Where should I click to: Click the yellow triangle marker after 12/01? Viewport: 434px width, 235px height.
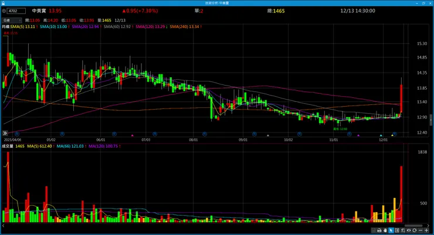pyautogui.click(x=392, y=135)
